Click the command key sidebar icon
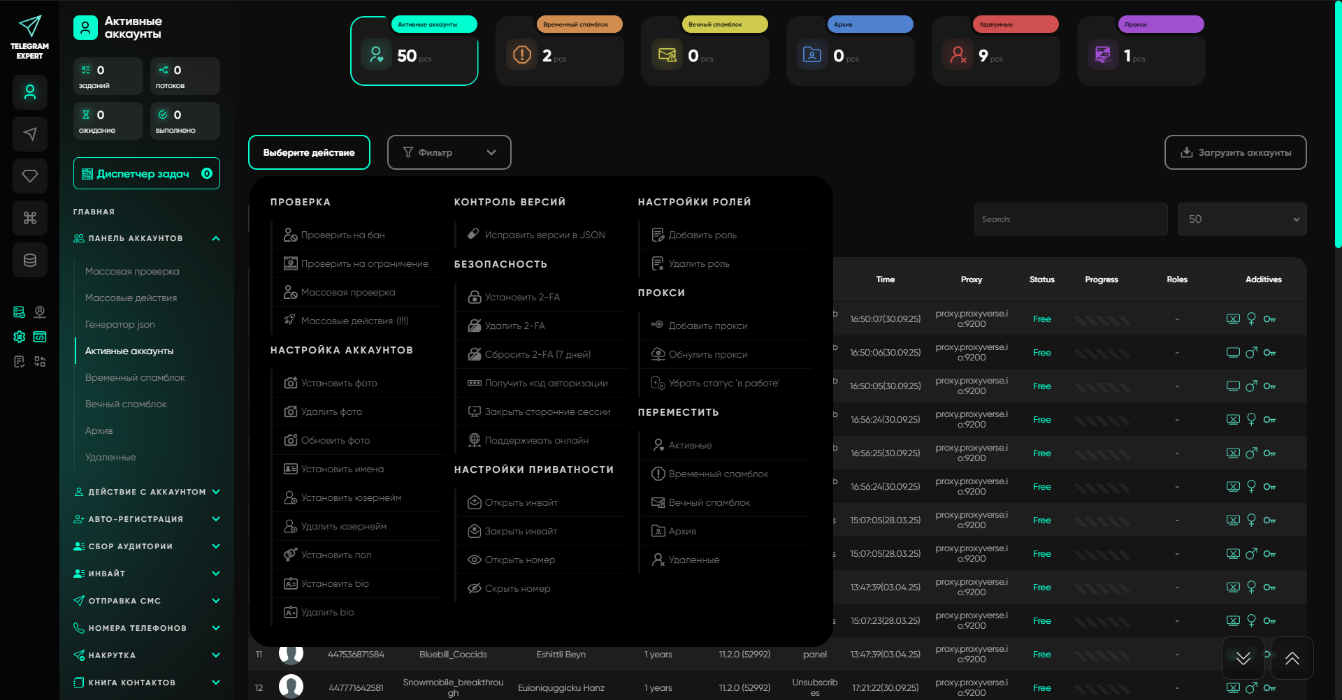Image resolution: width=1342 pixels, height=700 pixels. [30, 218]
